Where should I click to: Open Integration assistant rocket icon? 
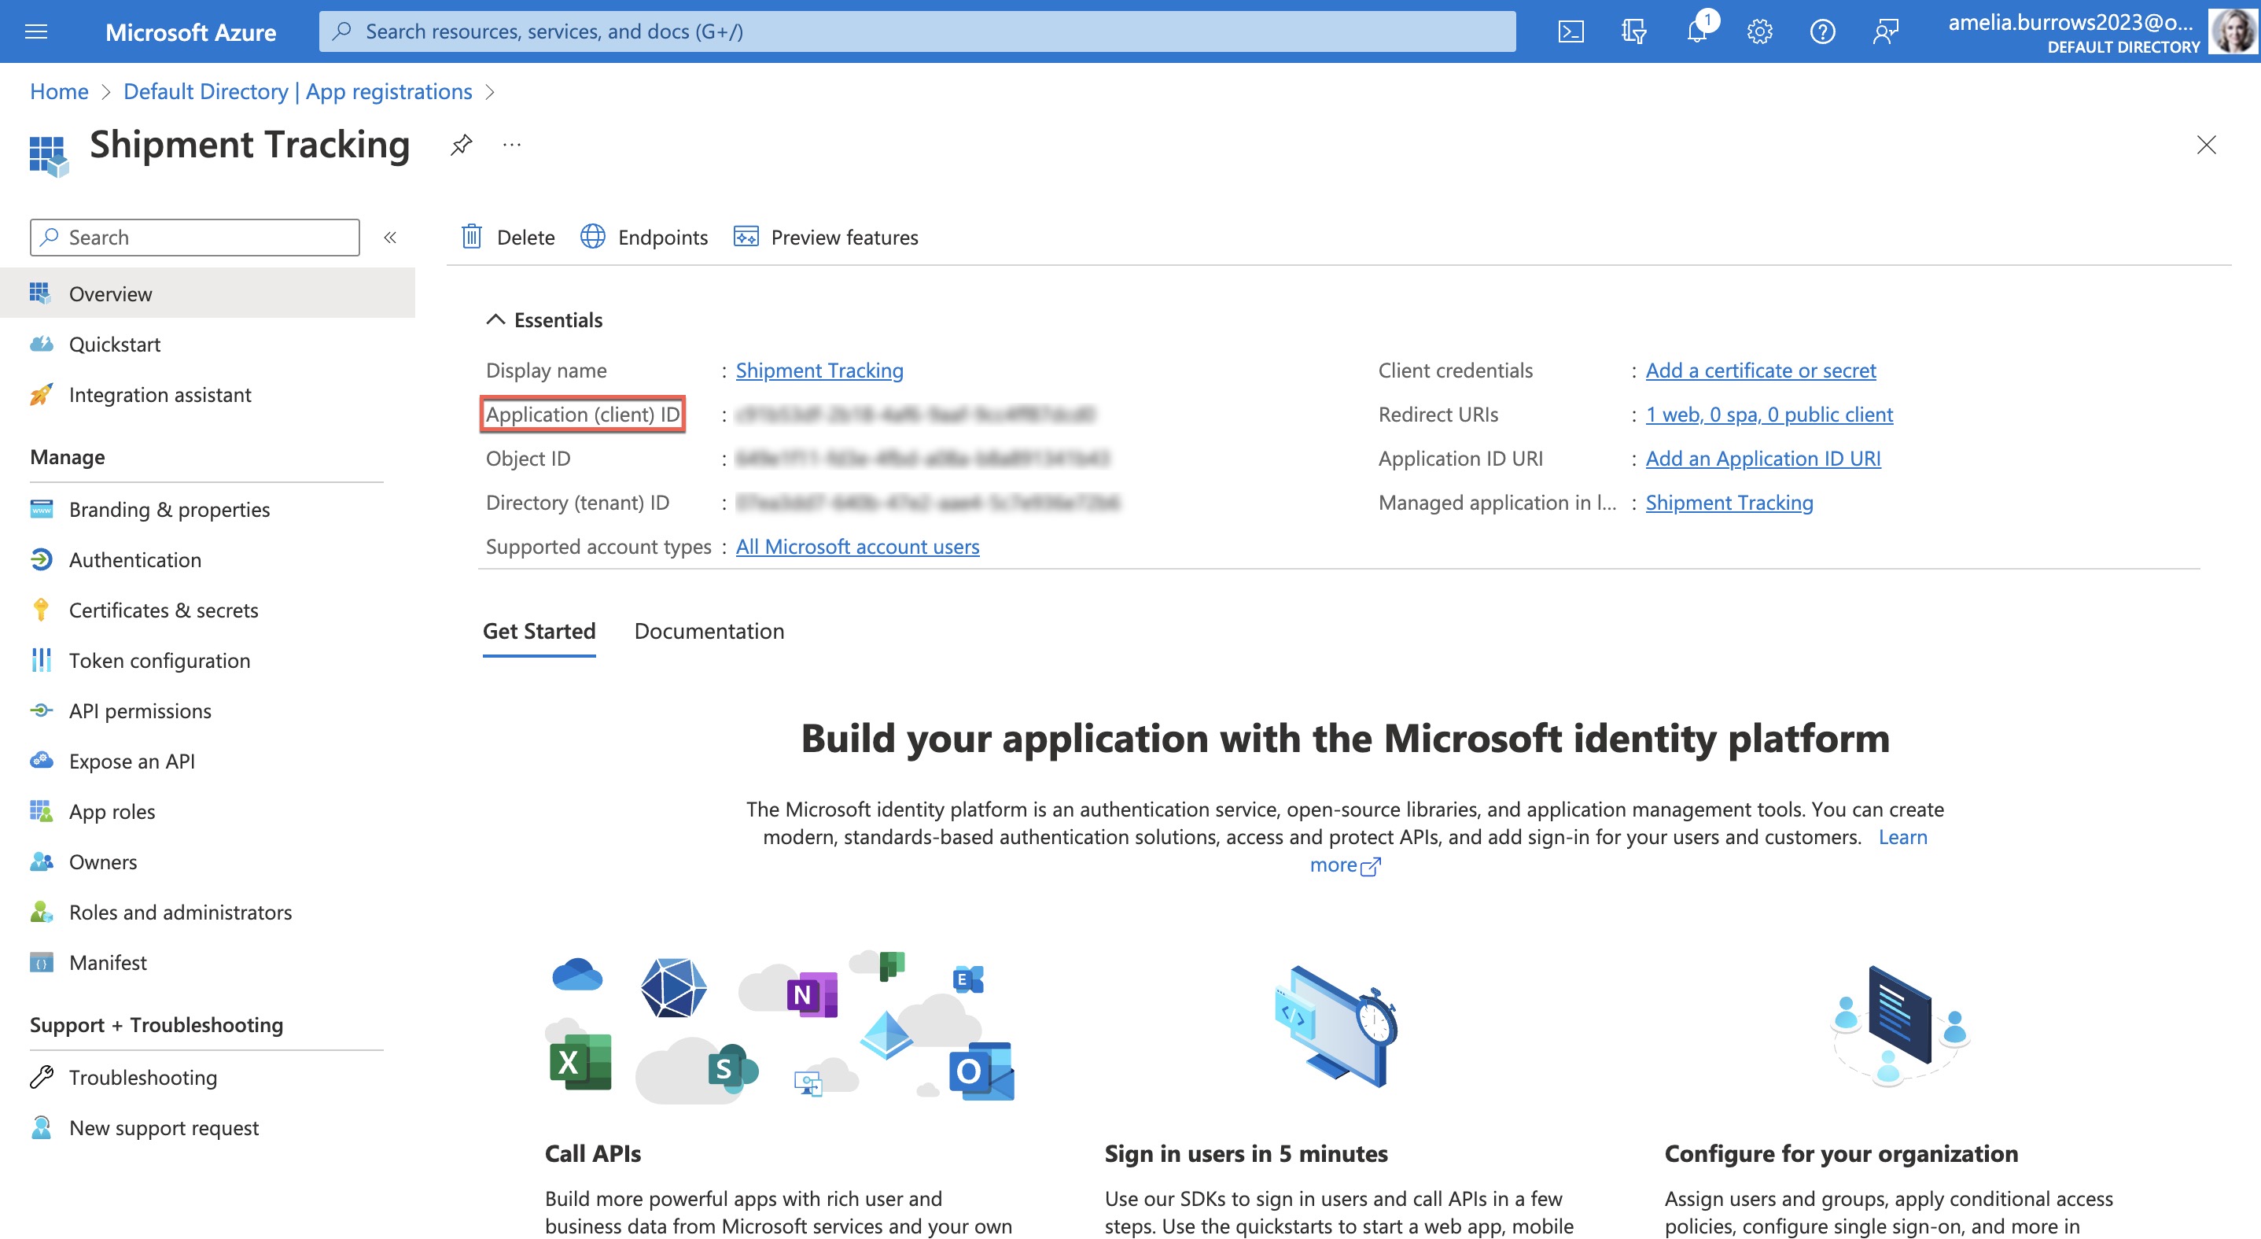pyautogui.click(x=41, y=394)
